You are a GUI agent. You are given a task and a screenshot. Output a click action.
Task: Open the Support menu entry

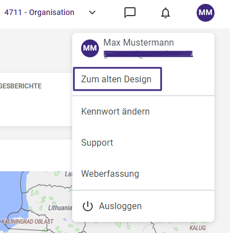pyautogui.click(x=143, y=142)
